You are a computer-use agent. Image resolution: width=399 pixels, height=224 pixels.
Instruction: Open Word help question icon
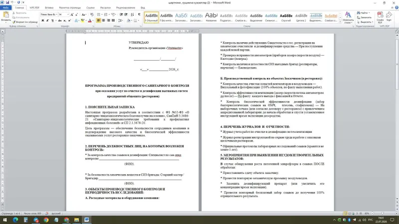[x=397, y=7]
